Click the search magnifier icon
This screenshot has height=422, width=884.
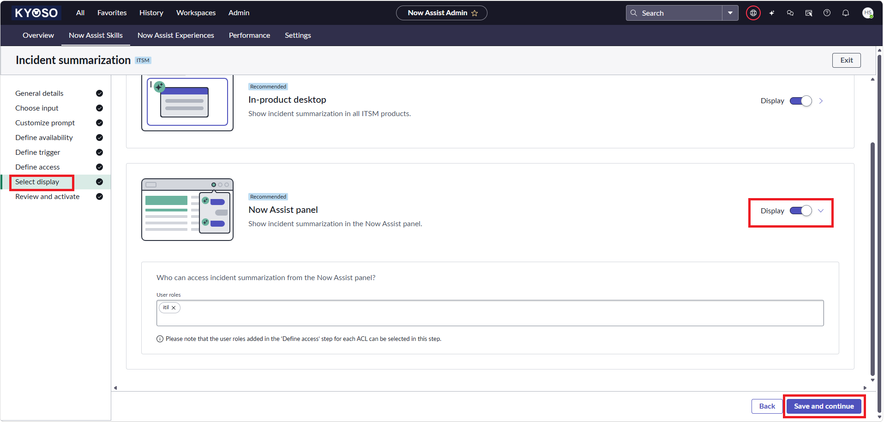(634, 13)
